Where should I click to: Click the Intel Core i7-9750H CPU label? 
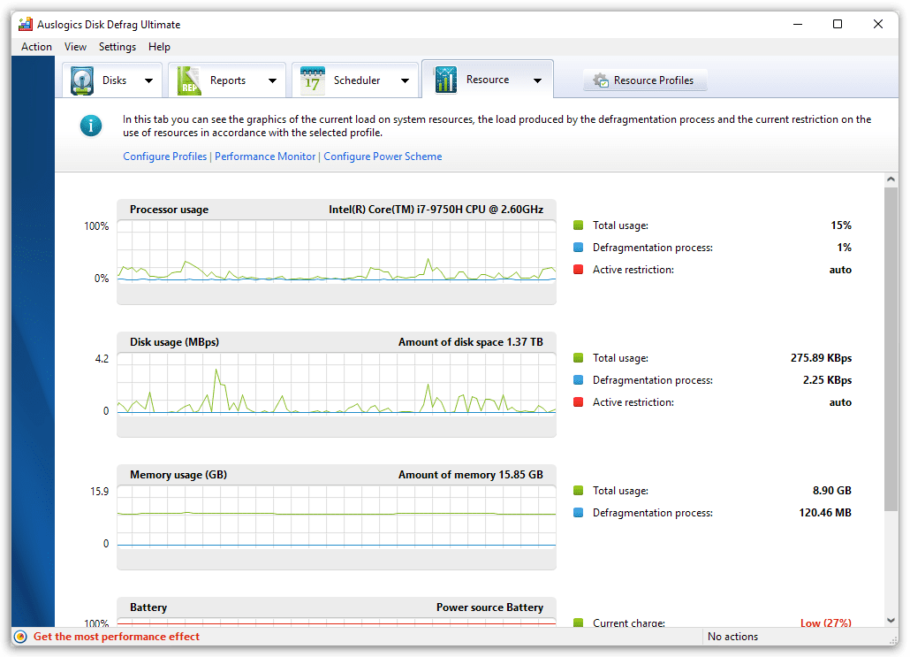436,210
